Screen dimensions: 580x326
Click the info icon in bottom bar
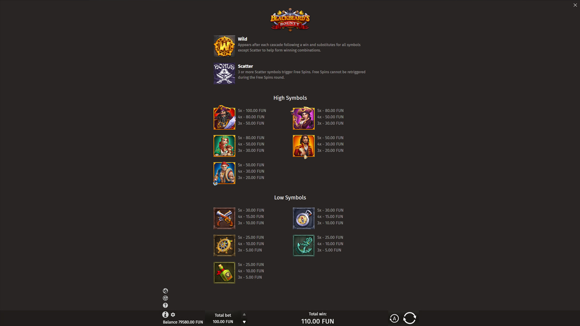point(165,314)
